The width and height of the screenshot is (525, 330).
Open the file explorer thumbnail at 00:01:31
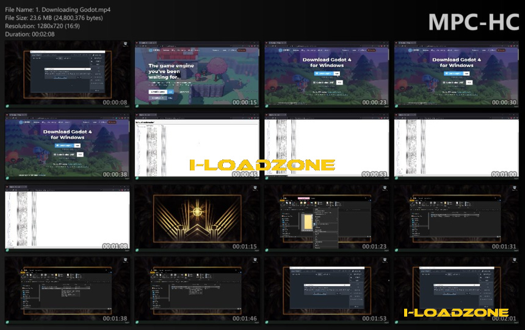[x=457, y=219]
